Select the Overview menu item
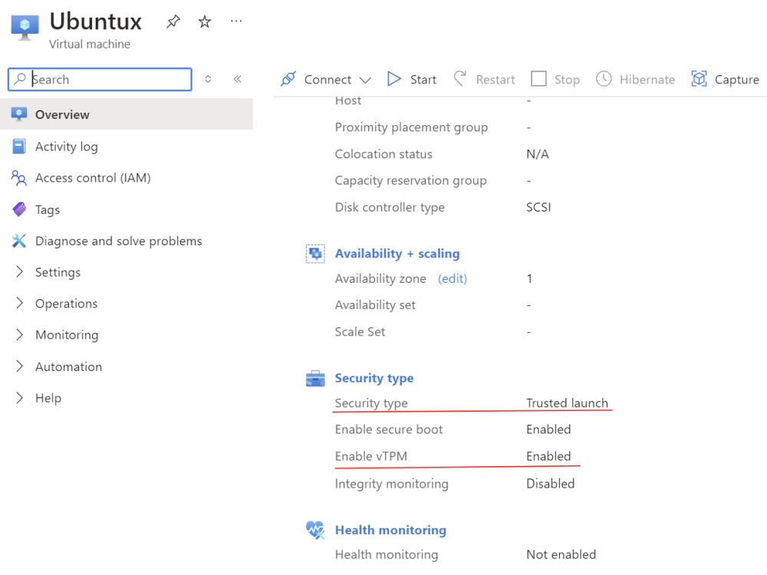Image resolution: width=767 pixels, height=575 pixels. pos(127,114)
